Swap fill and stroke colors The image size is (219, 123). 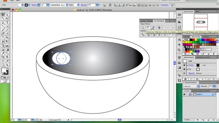[x=8, y=69]
